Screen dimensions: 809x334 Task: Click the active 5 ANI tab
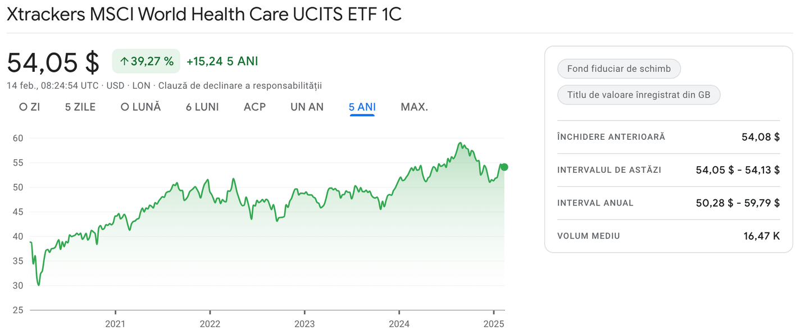pos(362,107)
